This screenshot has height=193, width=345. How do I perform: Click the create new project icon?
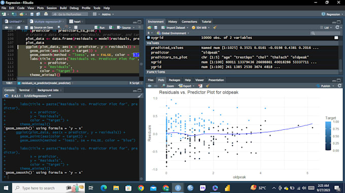(x=14, y=14)
